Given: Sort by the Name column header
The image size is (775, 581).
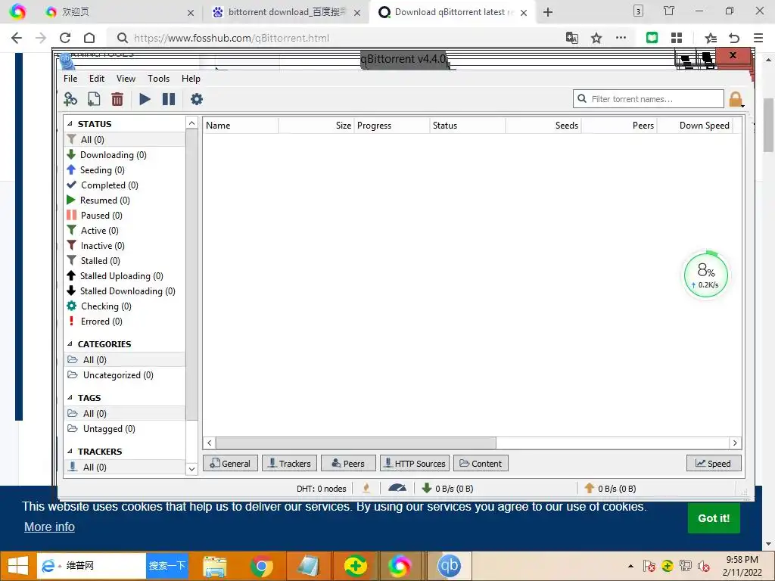Looking at the screenshot, I should (241, 126).
